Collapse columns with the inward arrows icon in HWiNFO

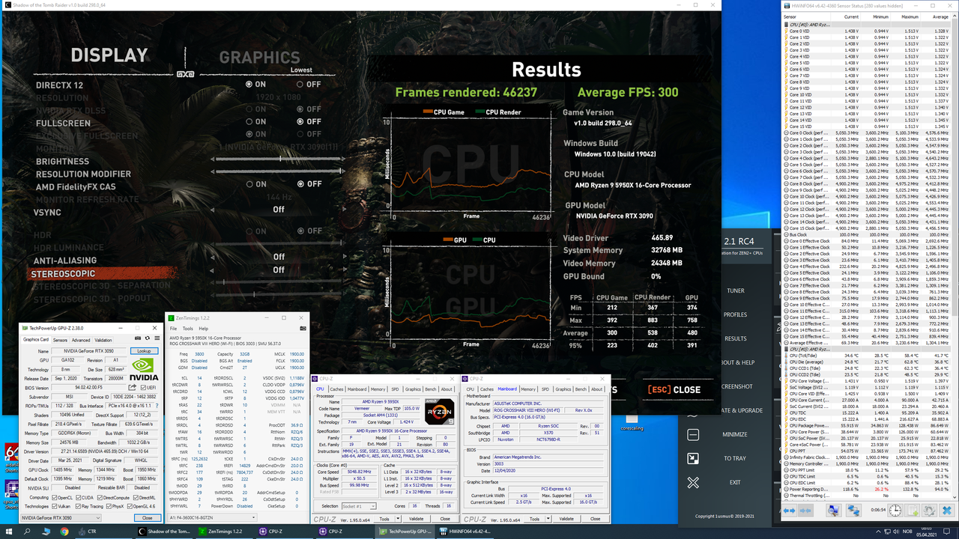[805, 511]
